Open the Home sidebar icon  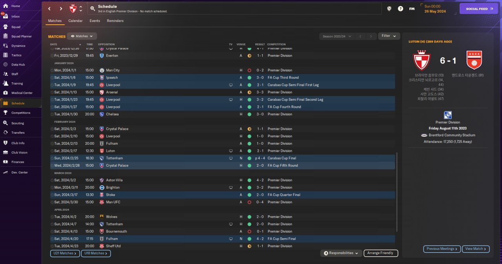tap(5, 6)
